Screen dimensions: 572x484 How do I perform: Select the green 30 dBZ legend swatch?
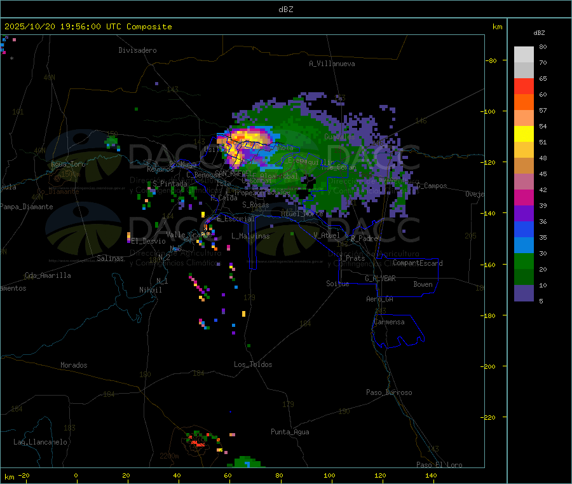point(524,261)
